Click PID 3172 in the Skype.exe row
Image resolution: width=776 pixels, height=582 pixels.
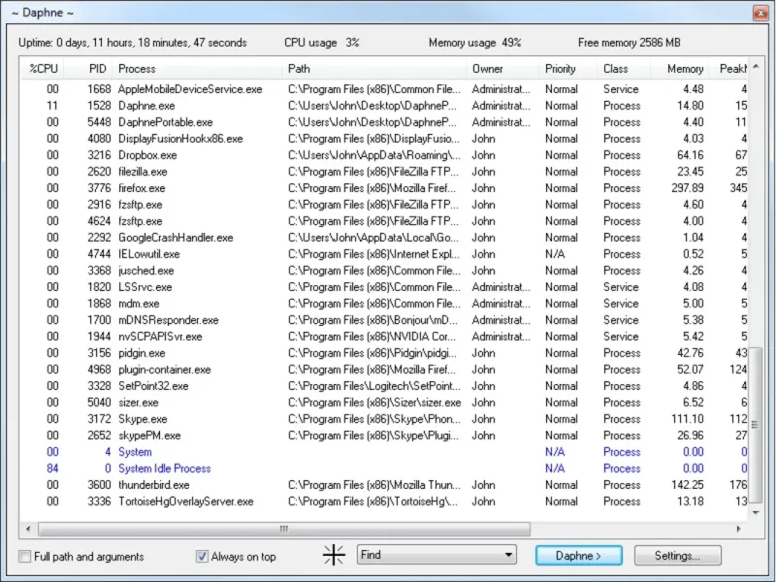tap(99, 419)
